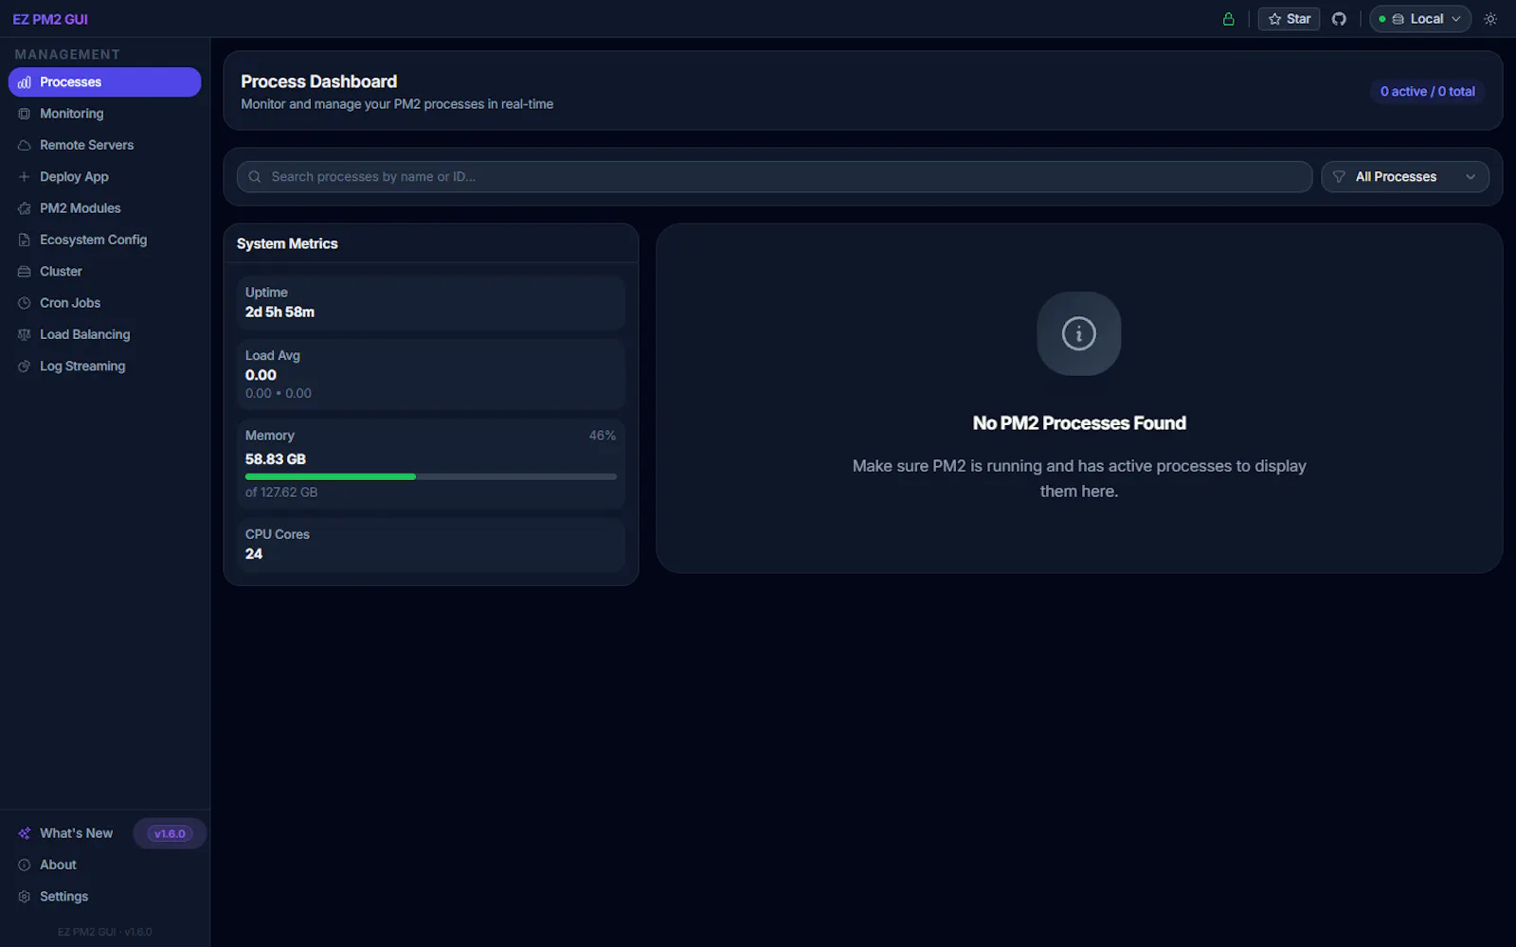The height and width of the screenshot is (947, 1516).
Task: Click the What's New sparkle icon
Action: (25, 833)
